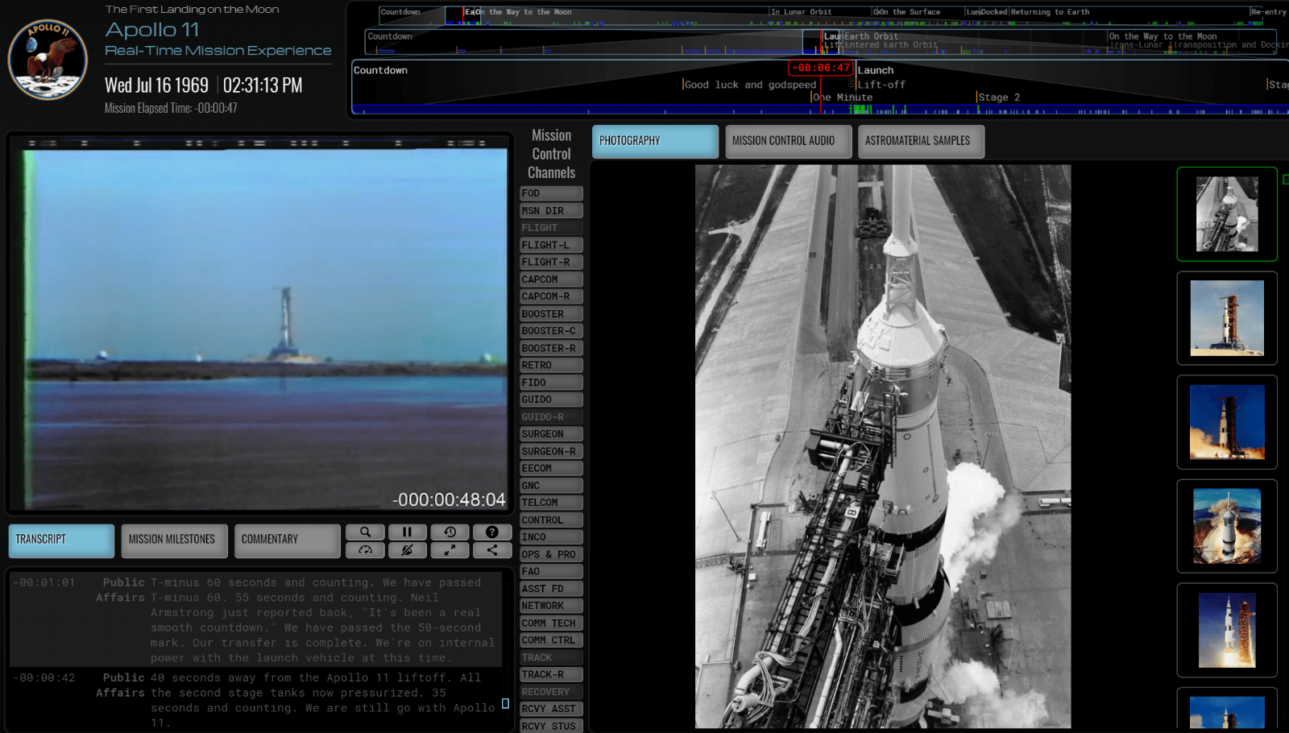Image resolution: width=1289 pixels, height=733 pixels.
Task: Select the GUIDO channel
Action: point(551,400)
